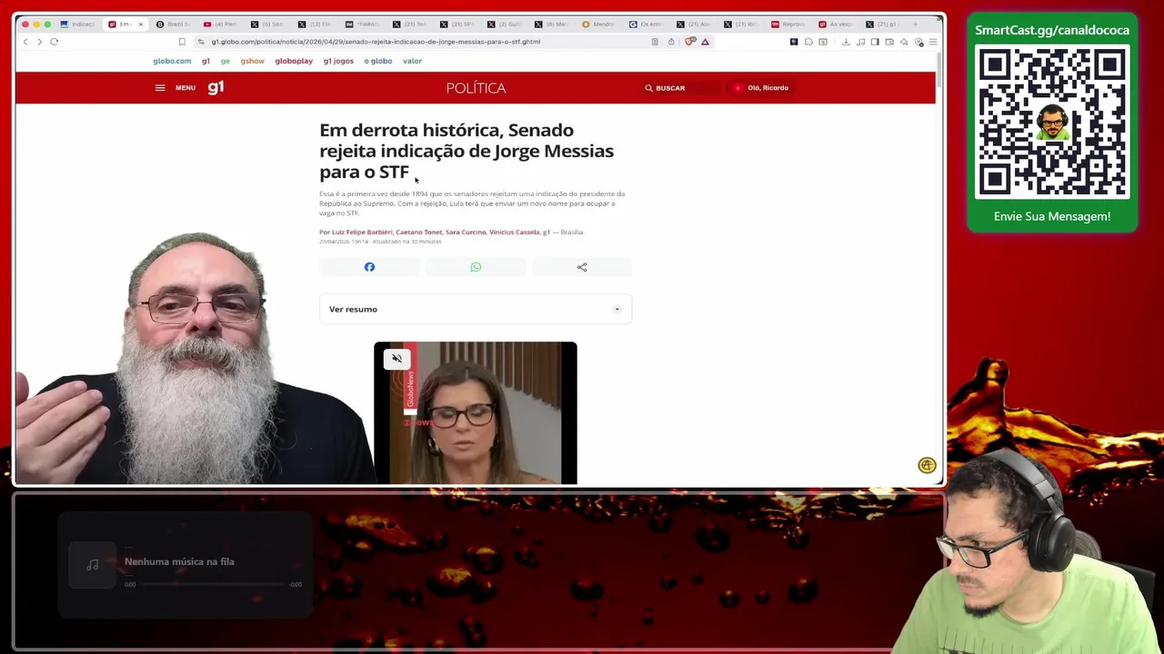The image size is (1164, 654).
Task: Bookmark this page icon
Action: [182, 42]
